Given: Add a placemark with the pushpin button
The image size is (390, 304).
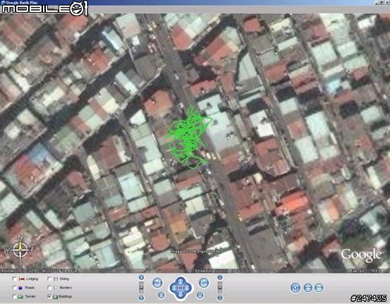Looking at the screenshot, I should point(295,288).
